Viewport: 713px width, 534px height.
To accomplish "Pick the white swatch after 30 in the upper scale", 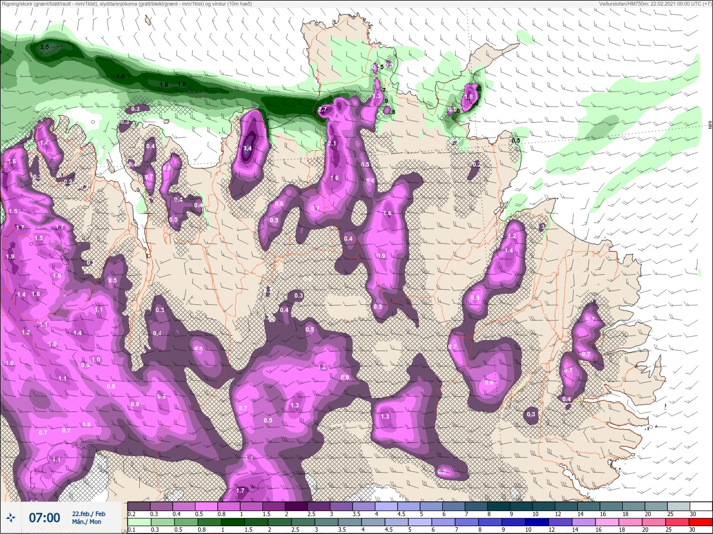I will (702, 506).
